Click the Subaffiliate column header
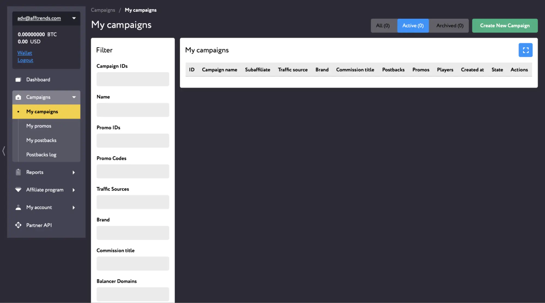This screenshot has width=545, height=303. coord(257,70)
